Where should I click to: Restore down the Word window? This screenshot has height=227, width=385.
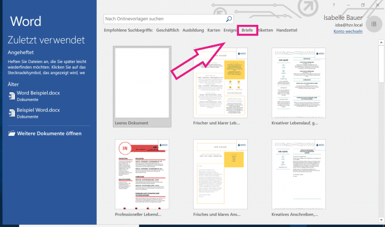363,5
